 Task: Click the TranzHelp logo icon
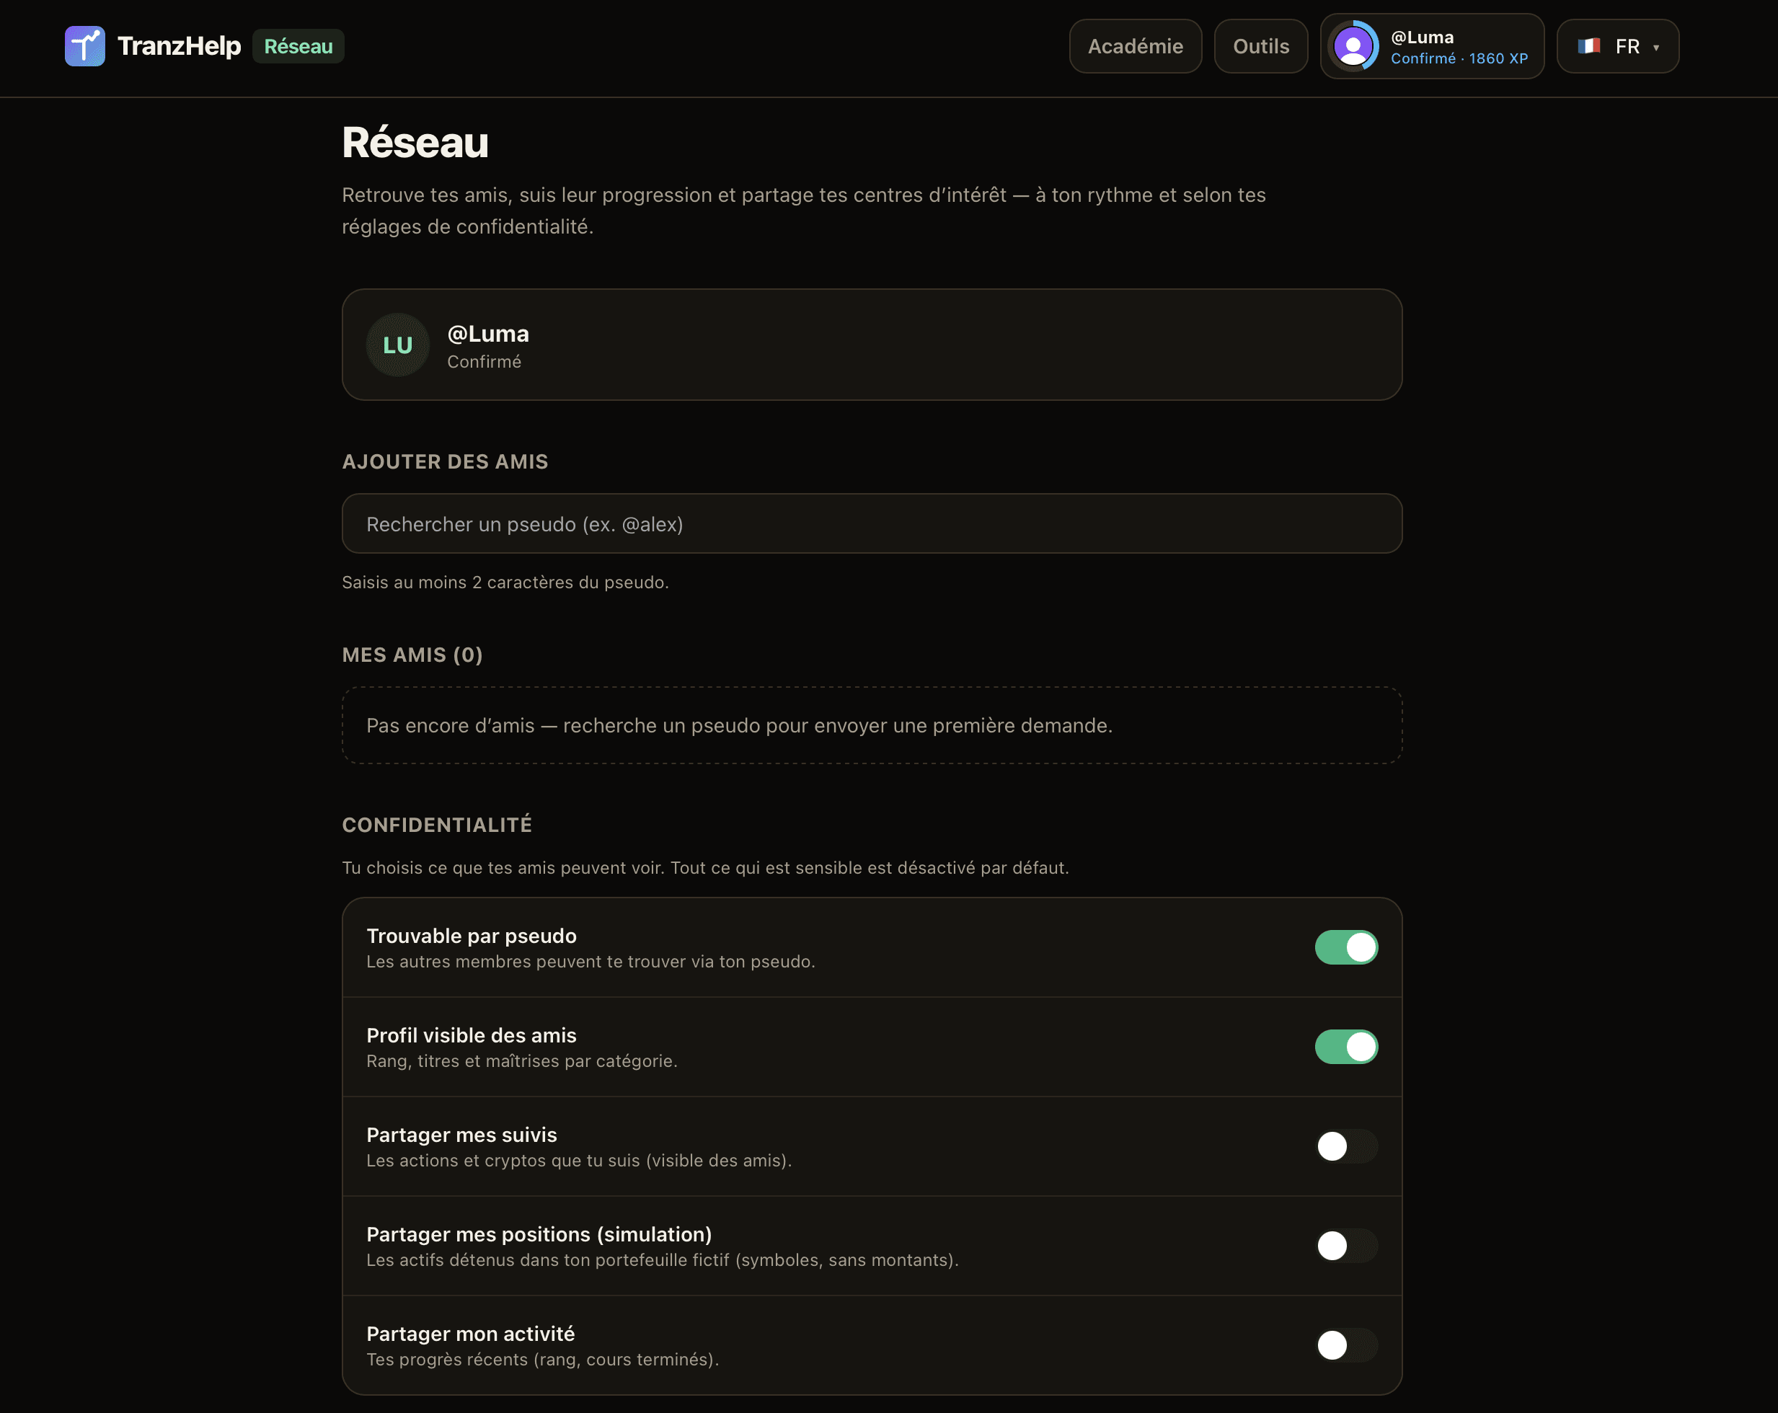click(x=85, y=46)
